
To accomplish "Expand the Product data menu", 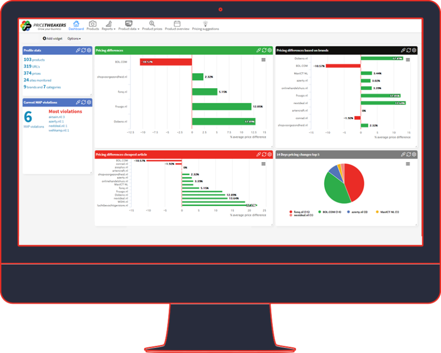I will point(129,29).
